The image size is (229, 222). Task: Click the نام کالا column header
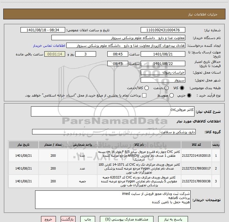coord(139,145)
